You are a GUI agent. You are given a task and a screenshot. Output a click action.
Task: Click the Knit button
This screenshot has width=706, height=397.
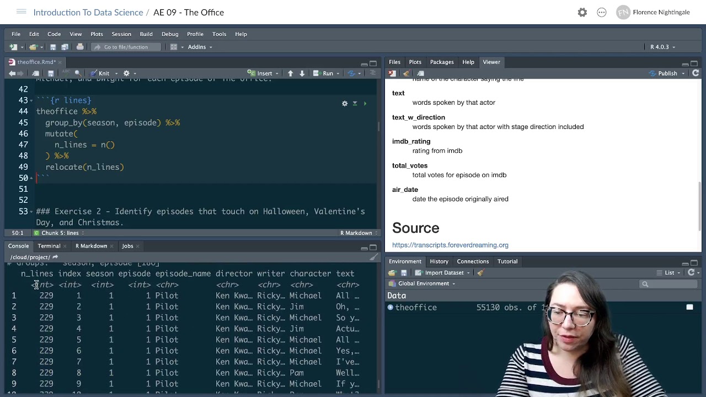pyautogui.click(x=99, y=73)
